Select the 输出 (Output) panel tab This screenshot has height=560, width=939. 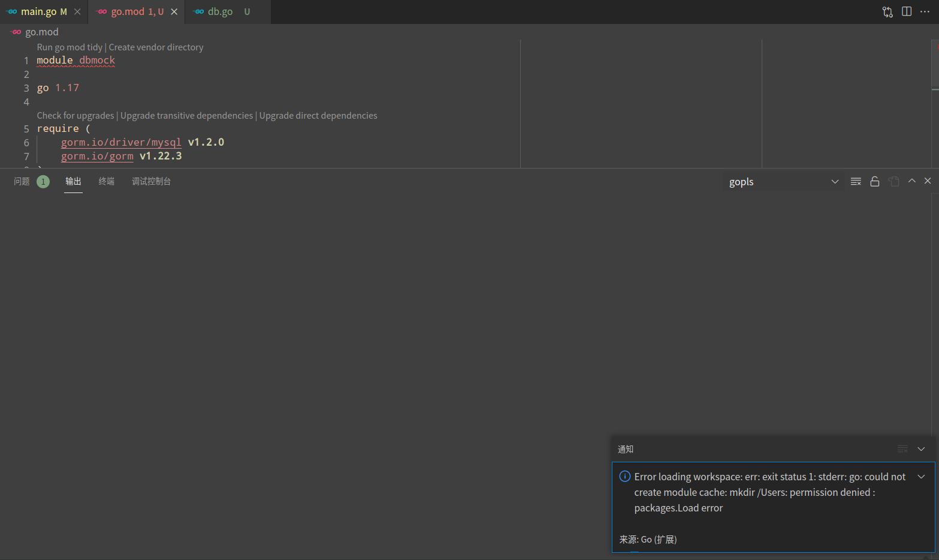73,181
